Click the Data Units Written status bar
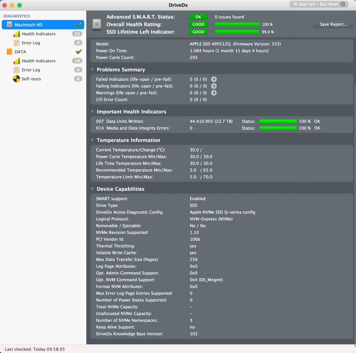Image resolution: width=356 pixels, height=353 pixels. pos(278,121)
